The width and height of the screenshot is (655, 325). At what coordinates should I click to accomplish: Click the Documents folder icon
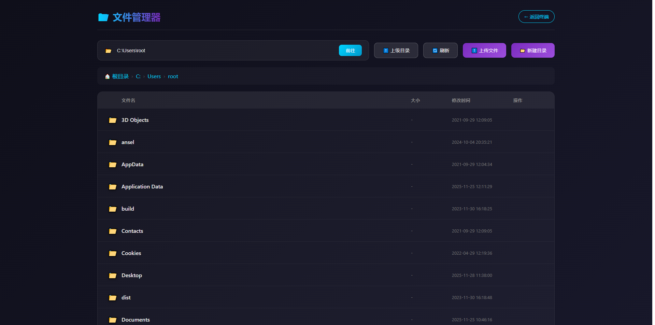pos(113,320)
